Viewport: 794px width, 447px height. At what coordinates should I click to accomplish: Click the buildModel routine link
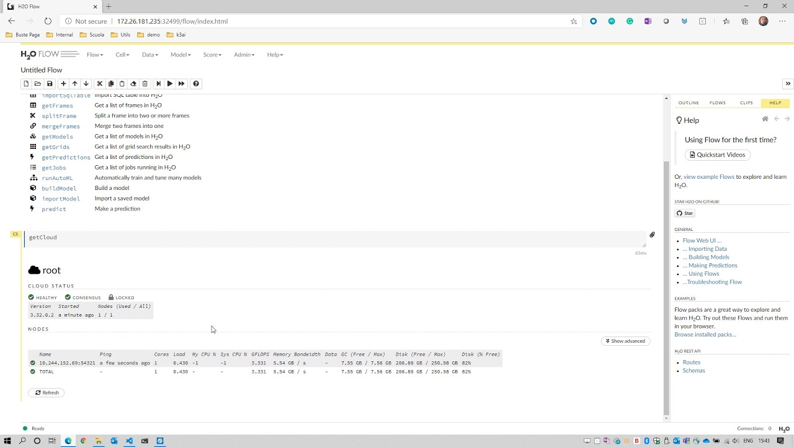click(59, 188)
